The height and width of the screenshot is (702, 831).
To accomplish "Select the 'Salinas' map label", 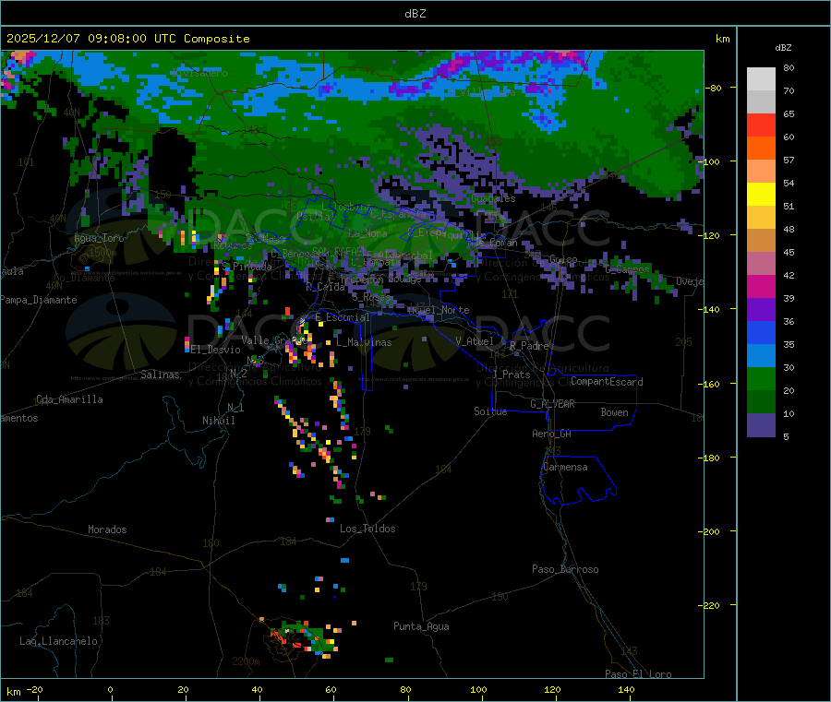I will click(x=160, y=375).
